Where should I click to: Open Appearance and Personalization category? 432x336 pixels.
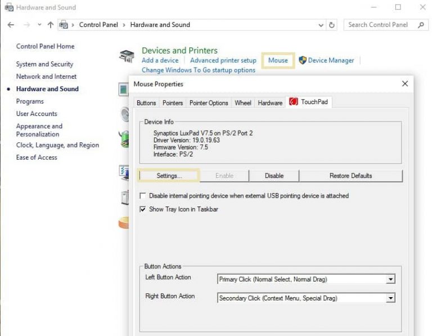click(x=39, y=130)
